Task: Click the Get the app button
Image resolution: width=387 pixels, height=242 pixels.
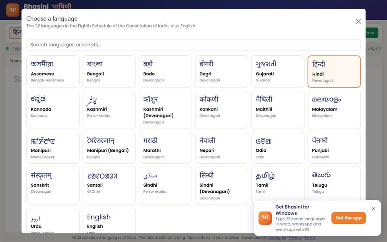Action: coord(348,218)
